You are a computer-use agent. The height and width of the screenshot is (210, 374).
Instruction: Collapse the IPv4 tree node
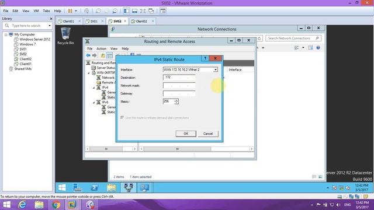93,87
